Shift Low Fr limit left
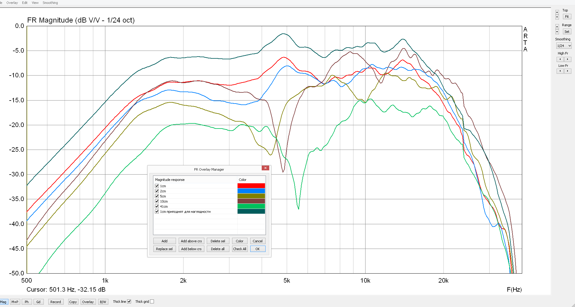Viewport: 575px width, 307px height. click(x=560, y=71)
